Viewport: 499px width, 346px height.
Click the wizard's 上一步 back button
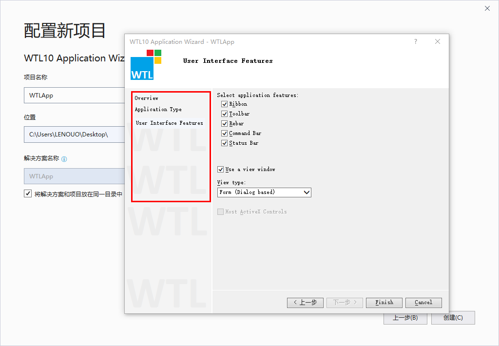305,303
